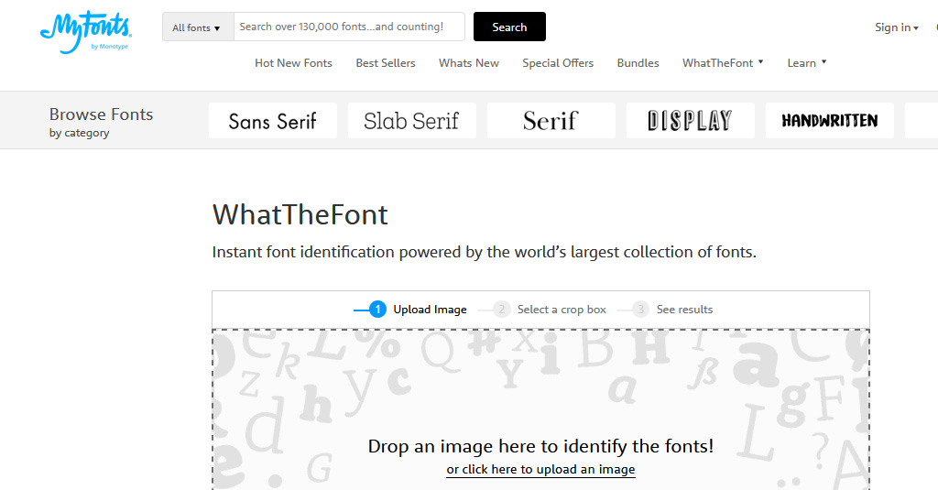
Task: Click step 2 Select a crop box
Action: (x=551, y=310)
